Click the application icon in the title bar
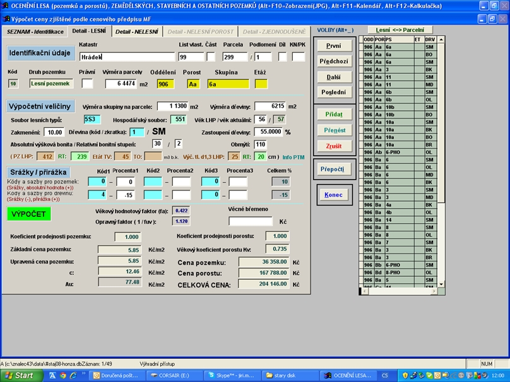Image resolution: width=510 pixels, height=382 pixels. point(6,6)
